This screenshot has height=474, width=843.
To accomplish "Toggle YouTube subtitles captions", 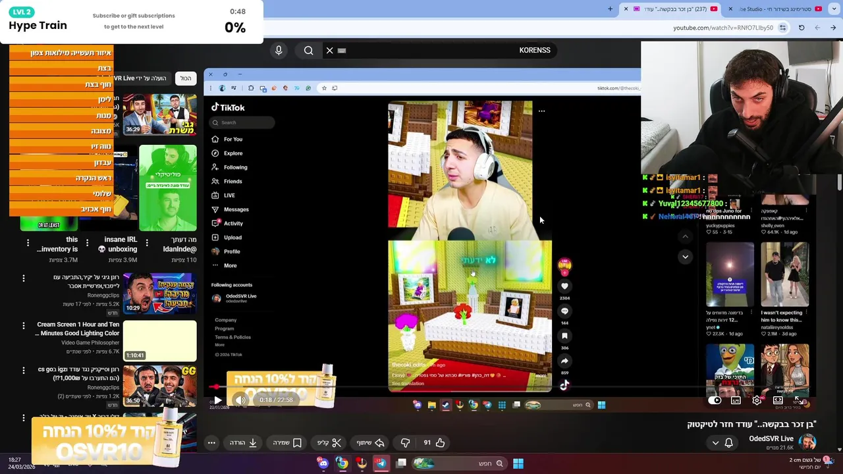I will click(x=736, y=400).
